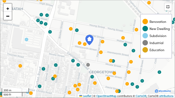
Task: Click the Georgetown suburb label
Action: coord(102,72)
